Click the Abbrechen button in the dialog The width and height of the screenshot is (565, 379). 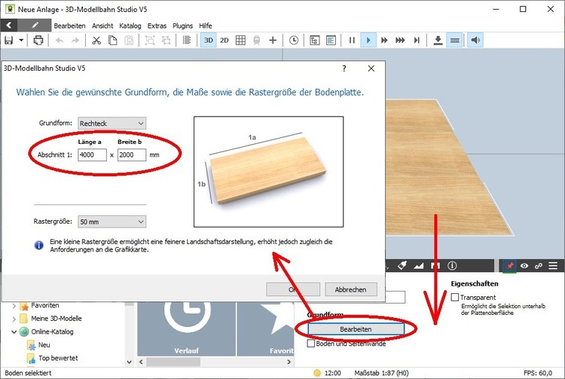pyautogui.click(x=351, y=289)
